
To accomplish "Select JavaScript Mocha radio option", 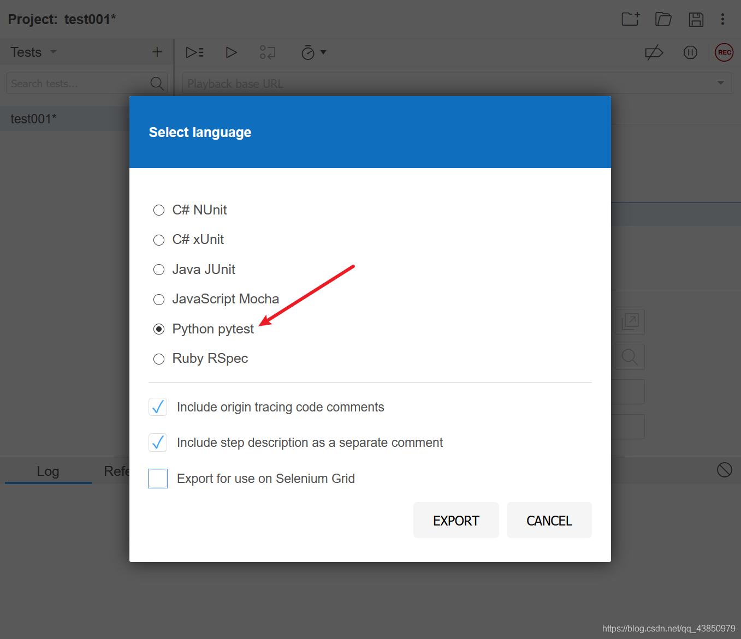I will tap(159, 300).
